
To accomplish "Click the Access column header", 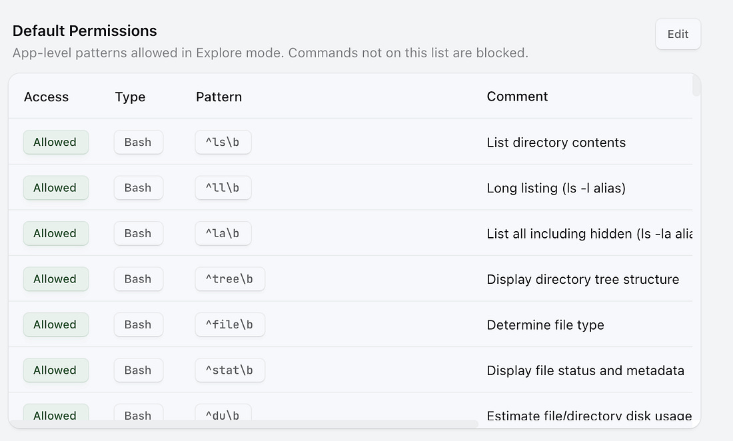I will [46, 97].
